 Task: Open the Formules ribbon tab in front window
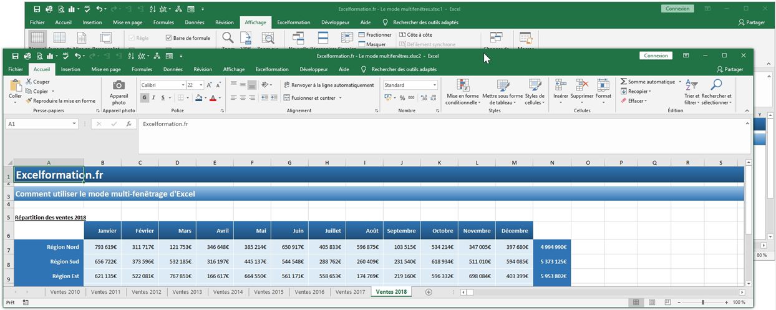[x=142, y=69]
